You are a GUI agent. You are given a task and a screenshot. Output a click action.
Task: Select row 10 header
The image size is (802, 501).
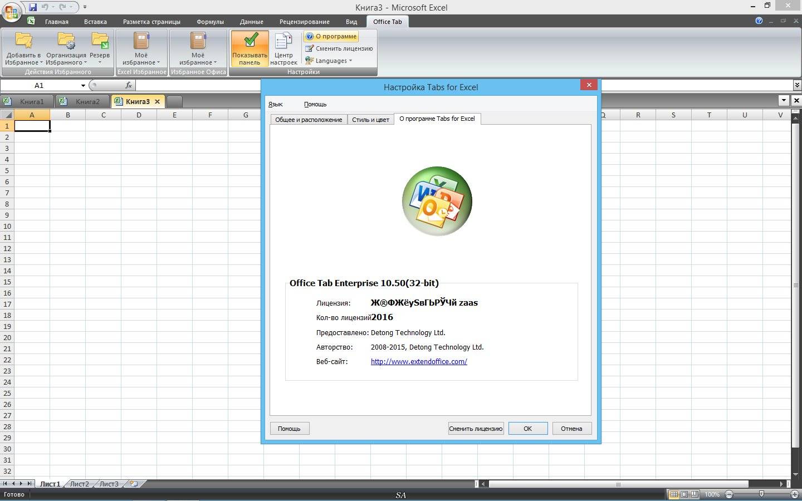point(7,226)
